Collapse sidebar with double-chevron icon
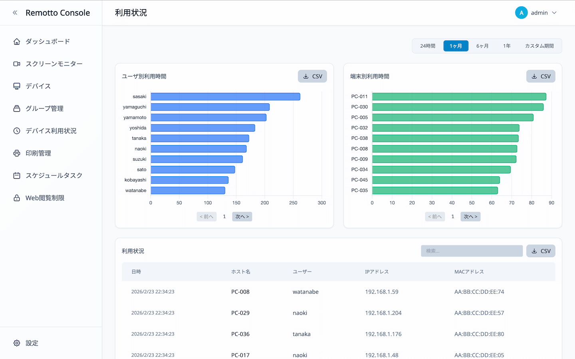The image size is (575, 359). 15,13
